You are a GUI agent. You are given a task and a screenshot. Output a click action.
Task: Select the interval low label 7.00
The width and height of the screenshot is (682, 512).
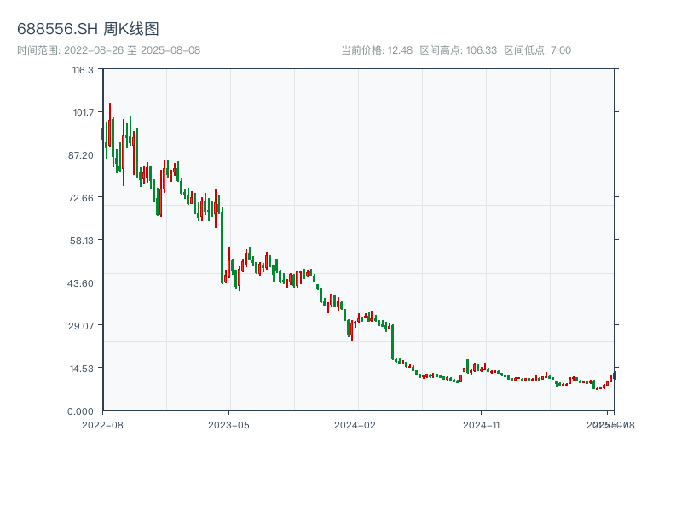click(x=538, y=50)
